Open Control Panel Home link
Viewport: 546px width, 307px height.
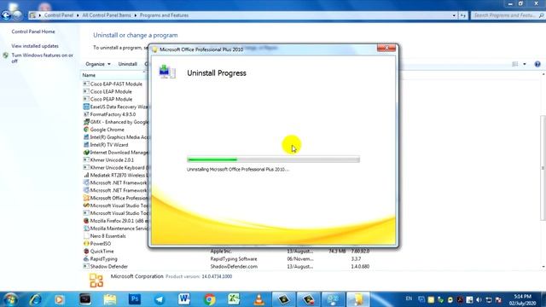(x=33, y=32)
